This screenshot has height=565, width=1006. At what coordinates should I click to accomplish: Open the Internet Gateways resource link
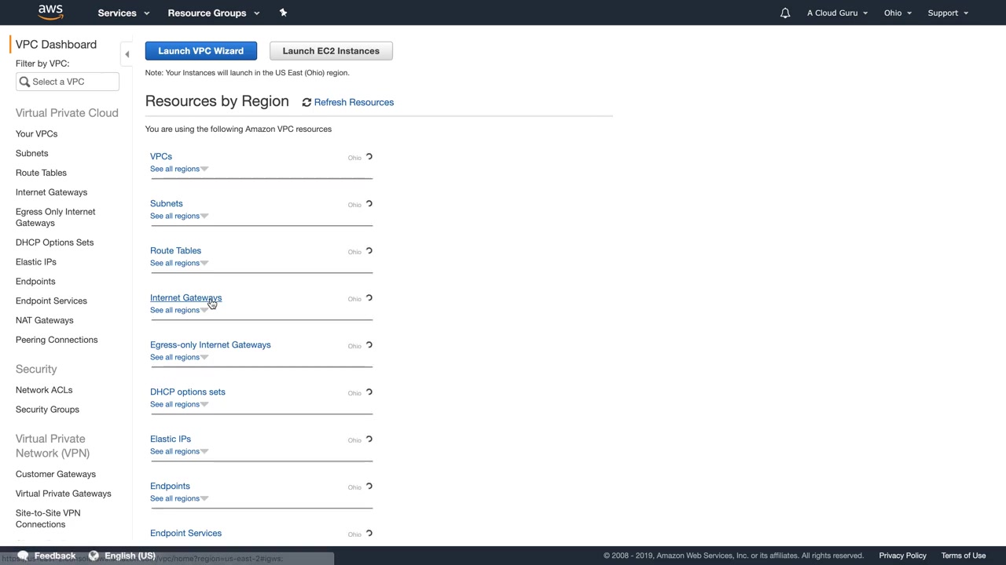(x=185, y=297)
